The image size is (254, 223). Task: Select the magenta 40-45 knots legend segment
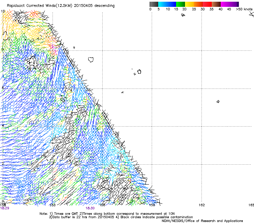(x=225, y=4)
